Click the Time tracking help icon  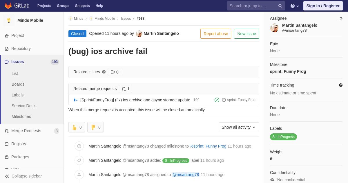[x=341, y=85]
